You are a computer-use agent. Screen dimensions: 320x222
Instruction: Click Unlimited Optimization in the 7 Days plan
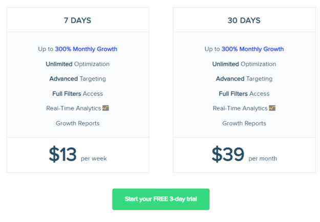(77, 64)
